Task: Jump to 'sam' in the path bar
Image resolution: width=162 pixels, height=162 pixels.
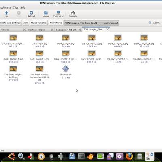Action: [x=26, y=23]
